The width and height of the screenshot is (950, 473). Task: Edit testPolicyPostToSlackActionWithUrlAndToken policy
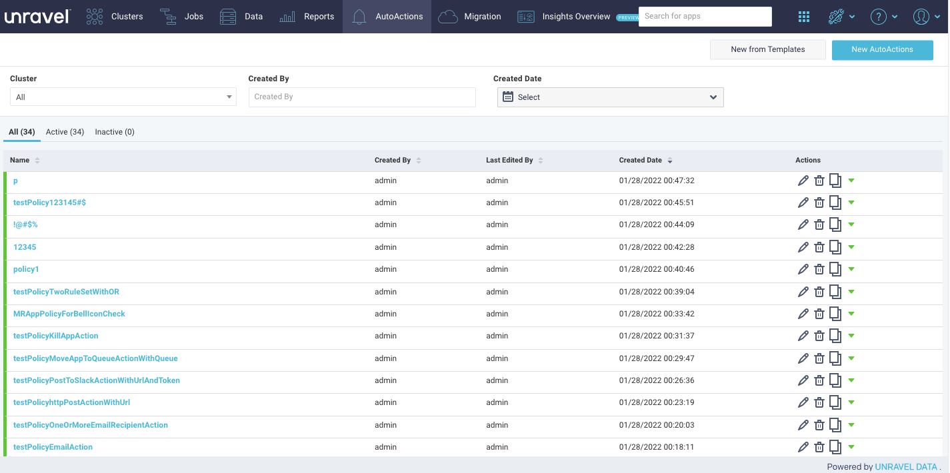pos(803,380)
